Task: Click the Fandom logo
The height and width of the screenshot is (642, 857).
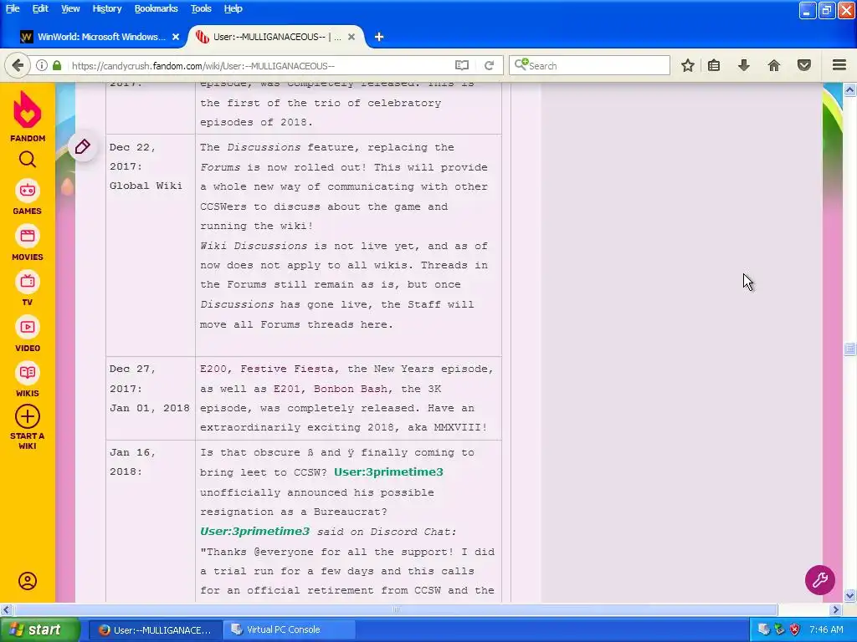Action: click(x=28, y=115)
